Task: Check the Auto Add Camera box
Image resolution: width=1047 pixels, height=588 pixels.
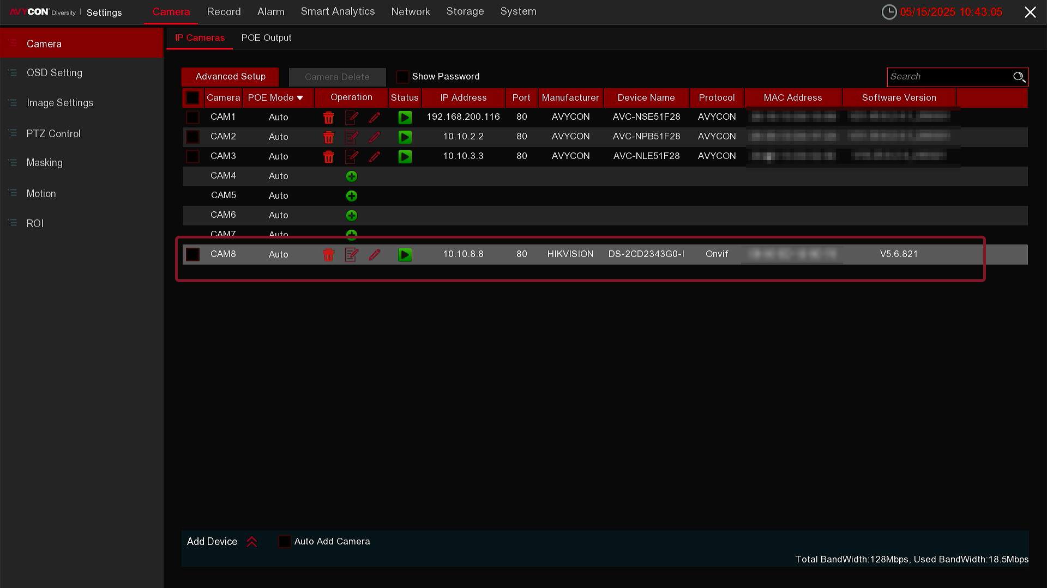Action: 285,541
